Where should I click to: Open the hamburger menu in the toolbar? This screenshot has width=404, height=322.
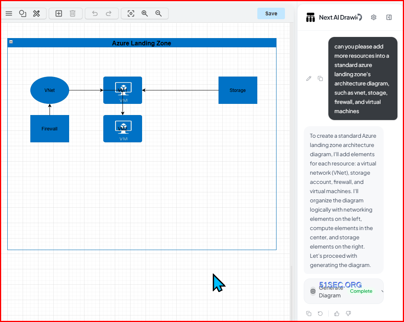(x=9, y=13)
